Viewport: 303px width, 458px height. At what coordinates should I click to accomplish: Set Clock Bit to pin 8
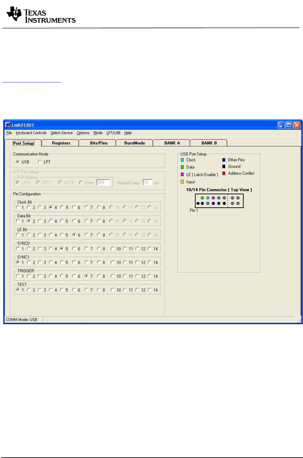[99, 207]
